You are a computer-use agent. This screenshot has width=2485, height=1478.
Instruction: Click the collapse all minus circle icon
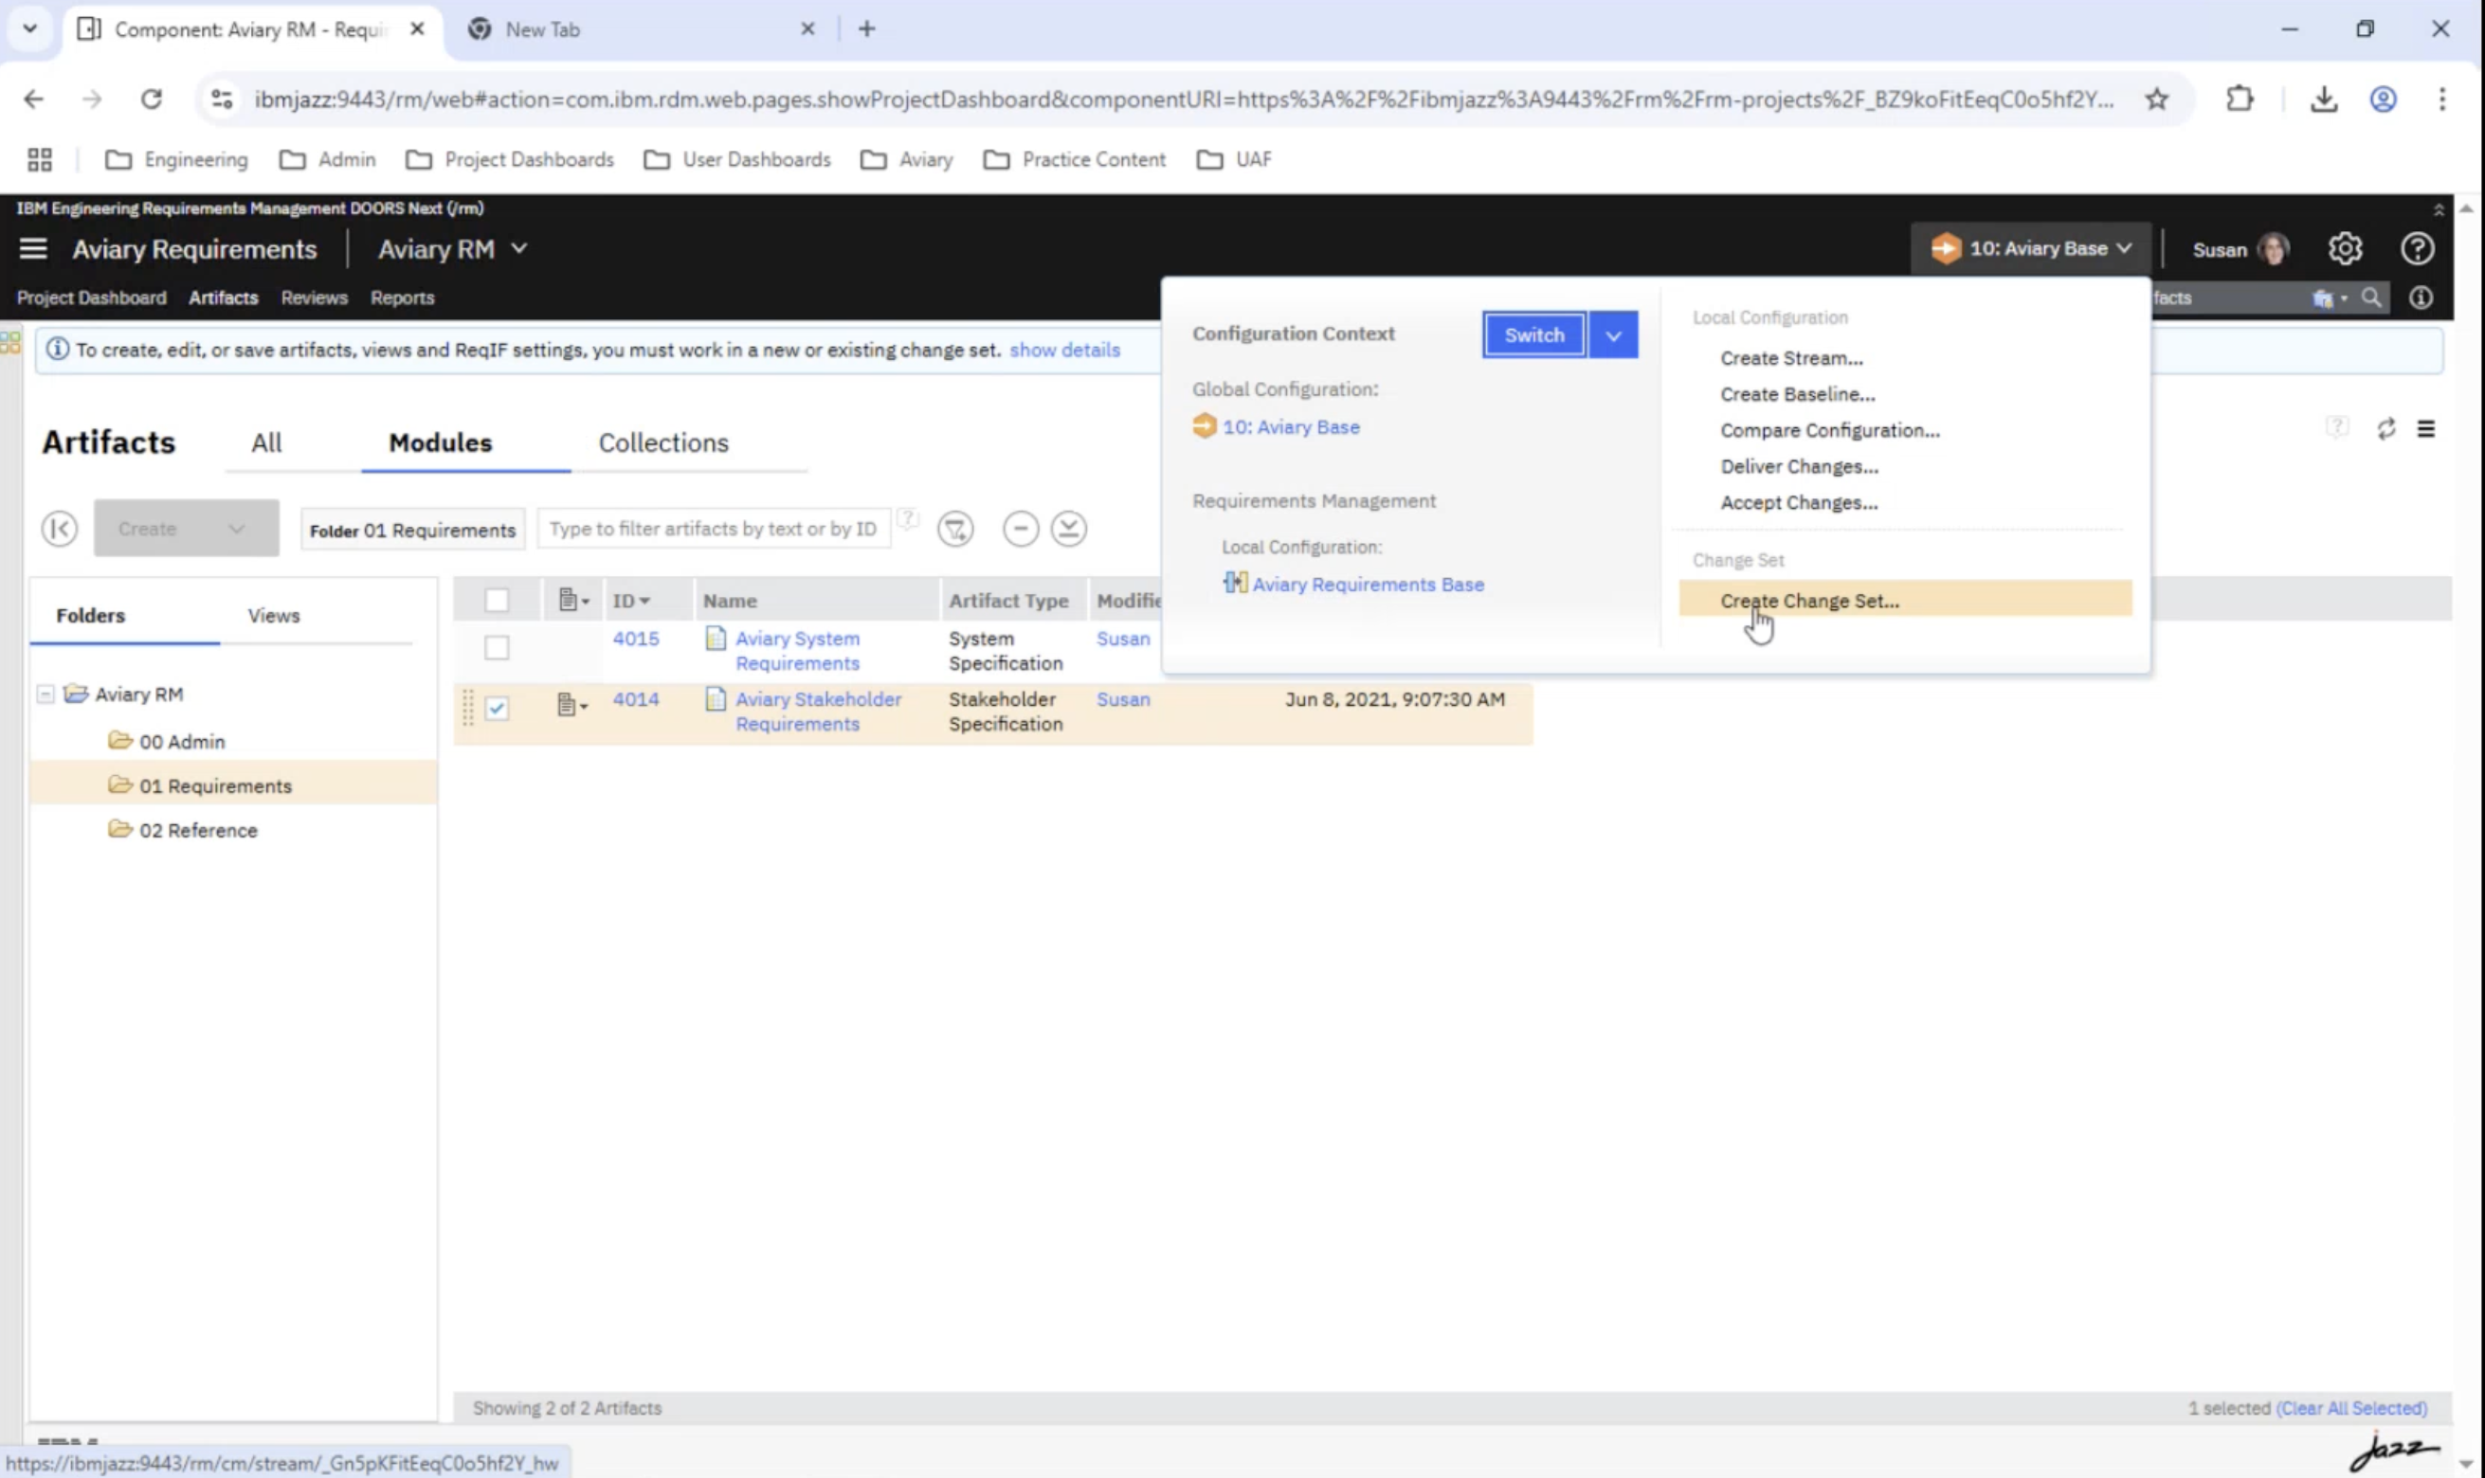click(1020, 529)
